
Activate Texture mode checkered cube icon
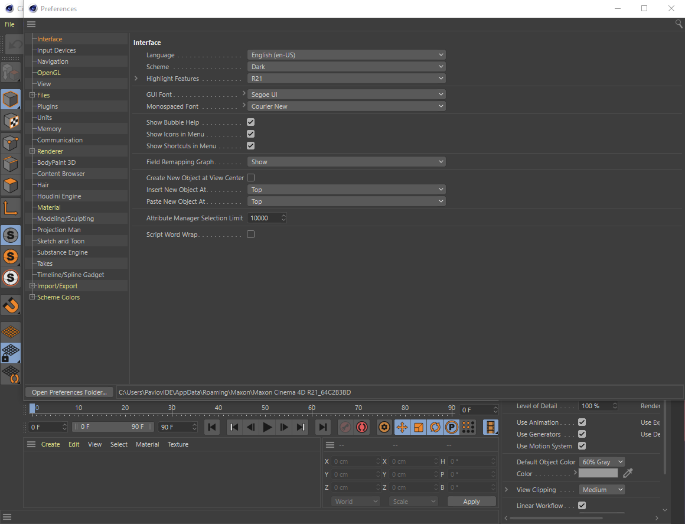point(11,121)
